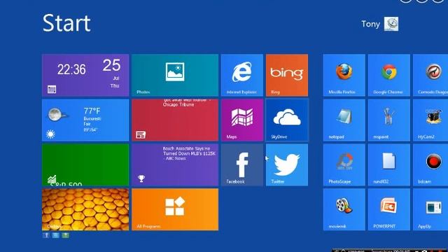The width and height of the screenshot is (448, 252).
Task: Open the ABC News sports tile
Action: 175,165
